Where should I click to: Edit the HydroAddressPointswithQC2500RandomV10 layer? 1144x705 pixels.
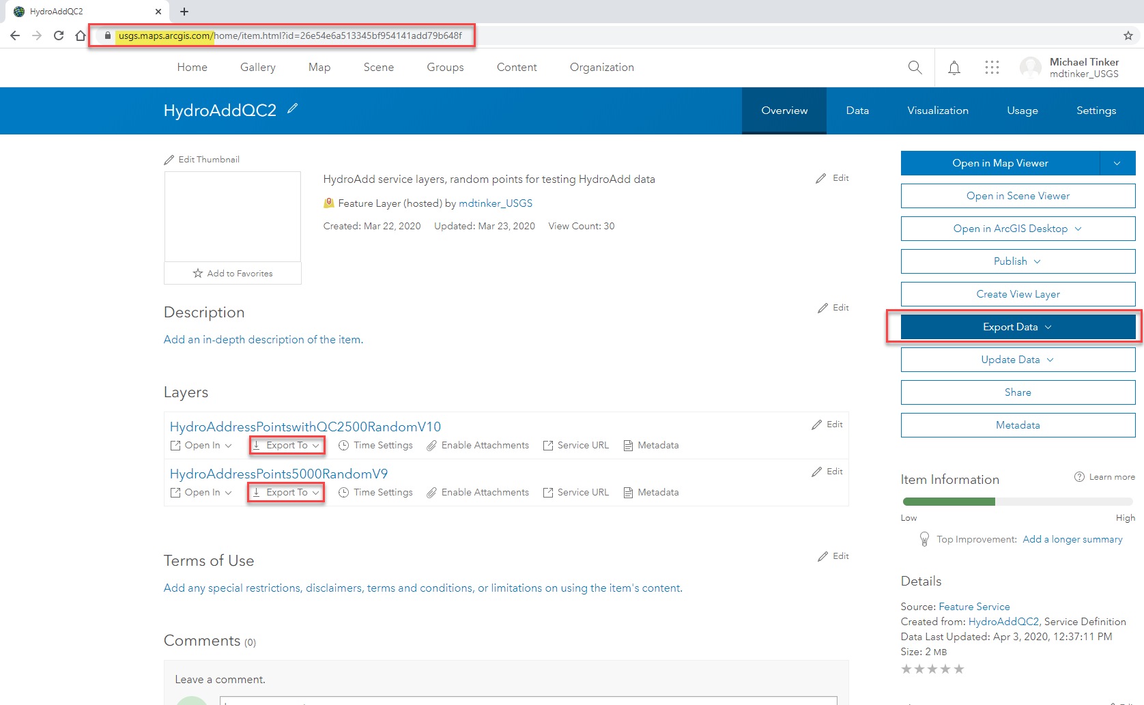click(x=827, y=425)
